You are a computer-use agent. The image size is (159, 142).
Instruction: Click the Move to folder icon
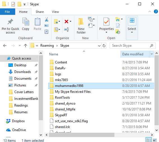[56, 22]
